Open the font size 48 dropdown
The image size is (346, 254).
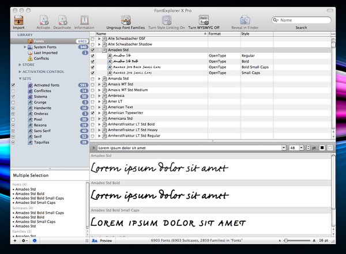[302, 147]
